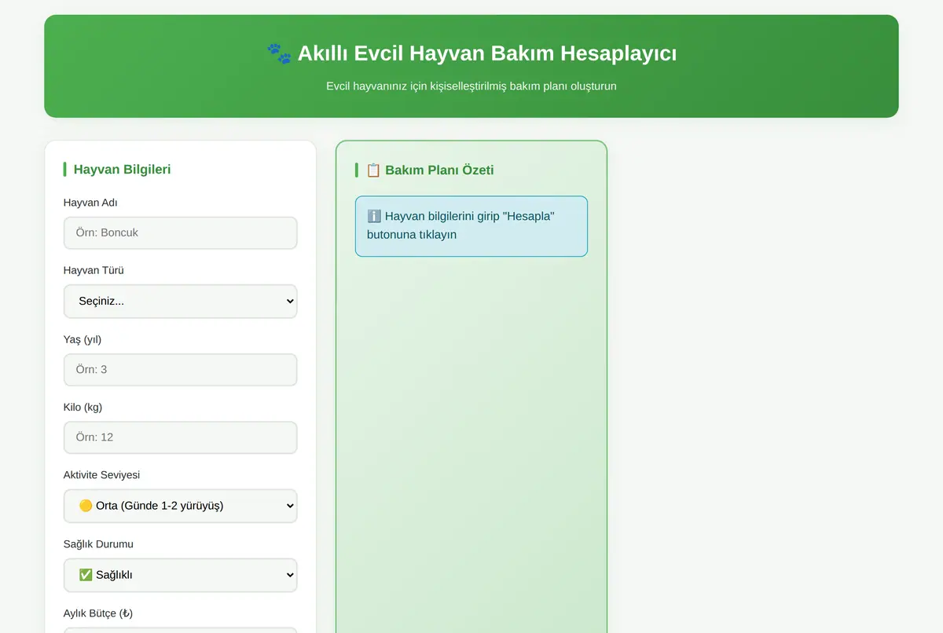
Task: Click the Hayvan Adı input field
Action: 180,232
